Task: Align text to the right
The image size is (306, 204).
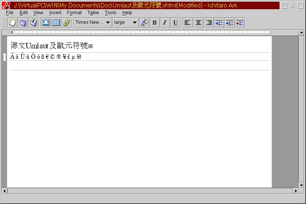Action: [x=208, y=23]
